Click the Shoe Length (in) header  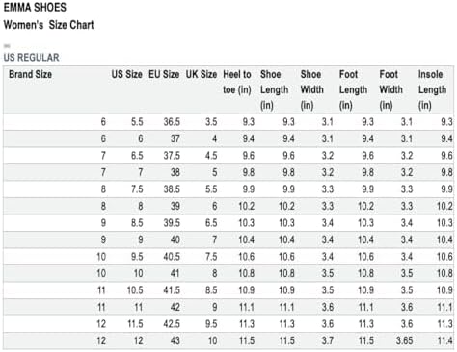pos(274,89)
